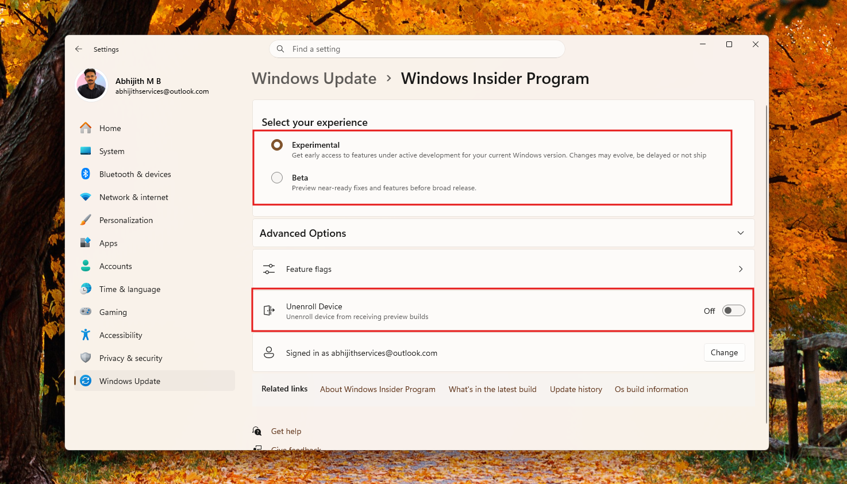
Task: Collapse Advanced Options with its chevron
Action: point(741,233)
